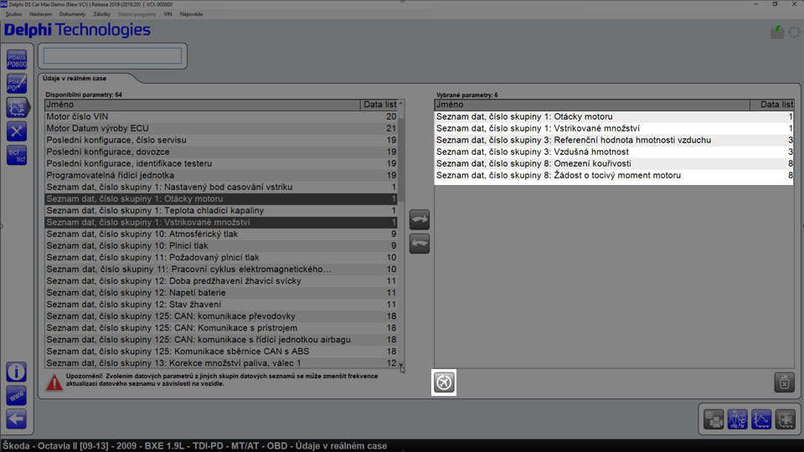Click available list scrollbar down arrow
This screenshot has width=804, height=452.
pos(401,365)
